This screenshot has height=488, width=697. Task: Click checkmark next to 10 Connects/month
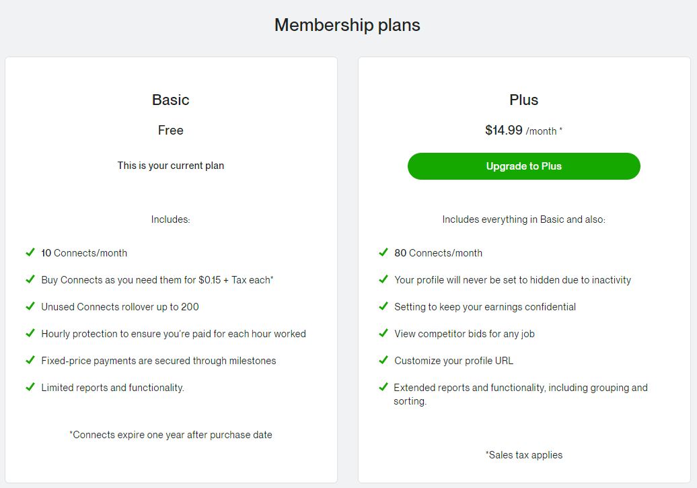(30, 252)
